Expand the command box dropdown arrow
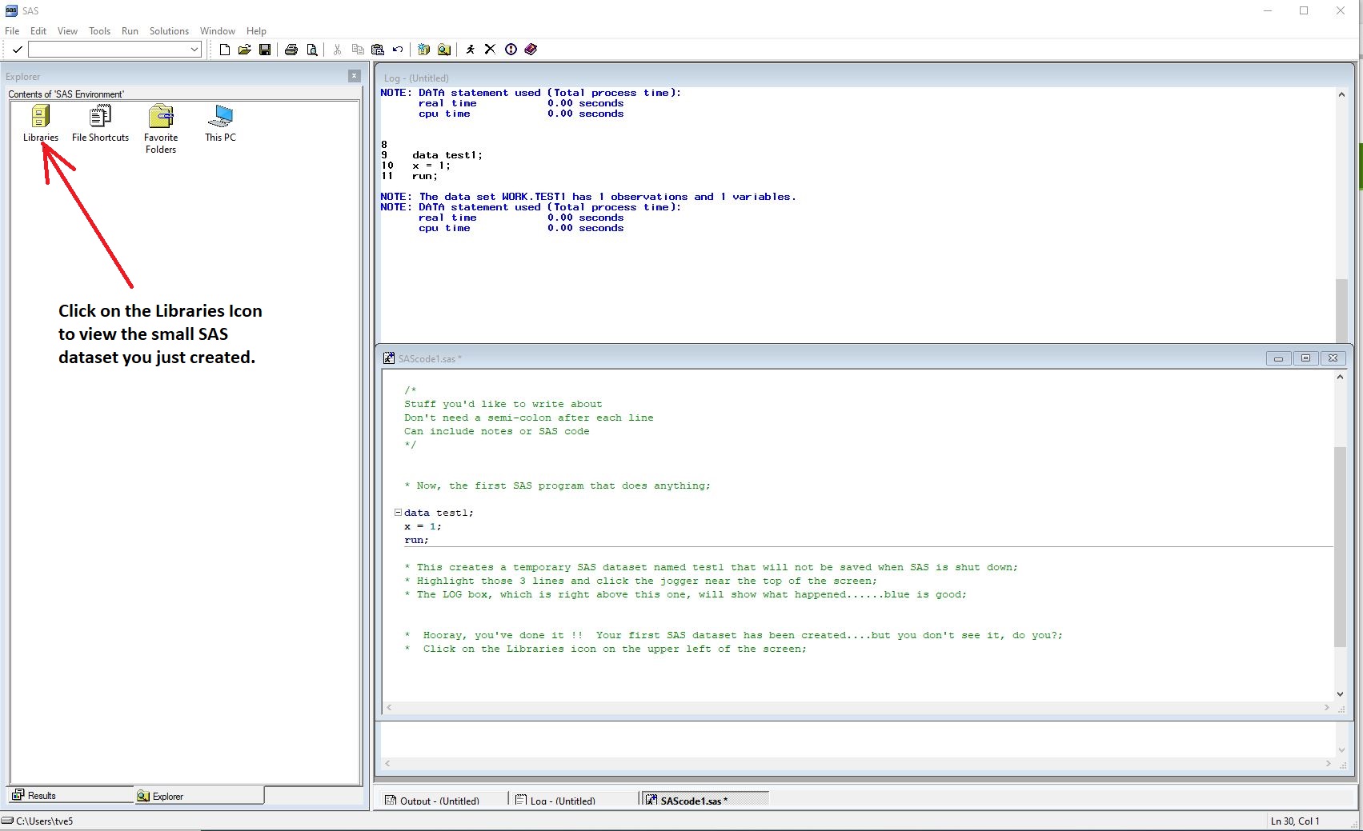 [x=194, y=50]
